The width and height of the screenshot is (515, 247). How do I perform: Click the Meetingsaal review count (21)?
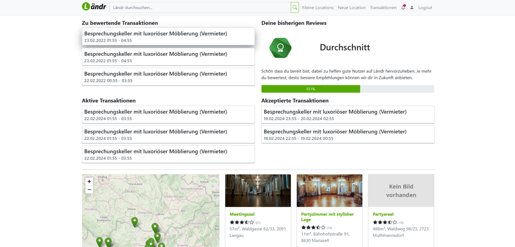click(258, 223)
